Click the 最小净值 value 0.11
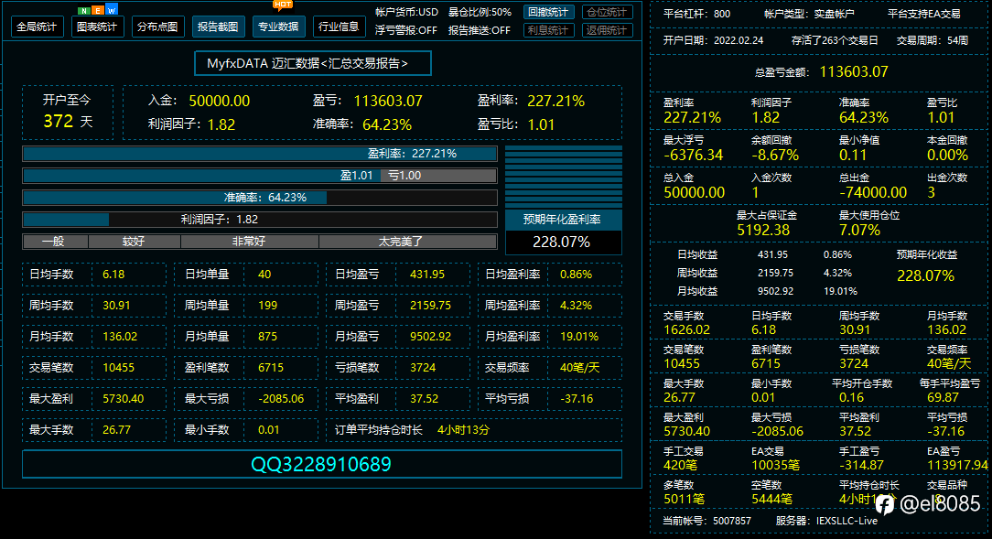 pos(852,155)
